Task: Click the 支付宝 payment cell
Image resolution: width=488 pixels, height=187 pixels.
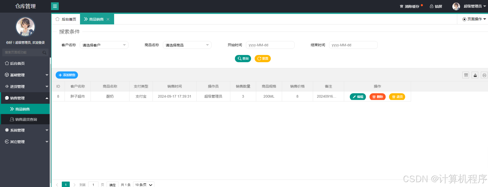Action: tap(141, 96)
